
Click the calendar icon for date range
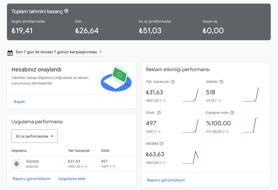point(10,52)
